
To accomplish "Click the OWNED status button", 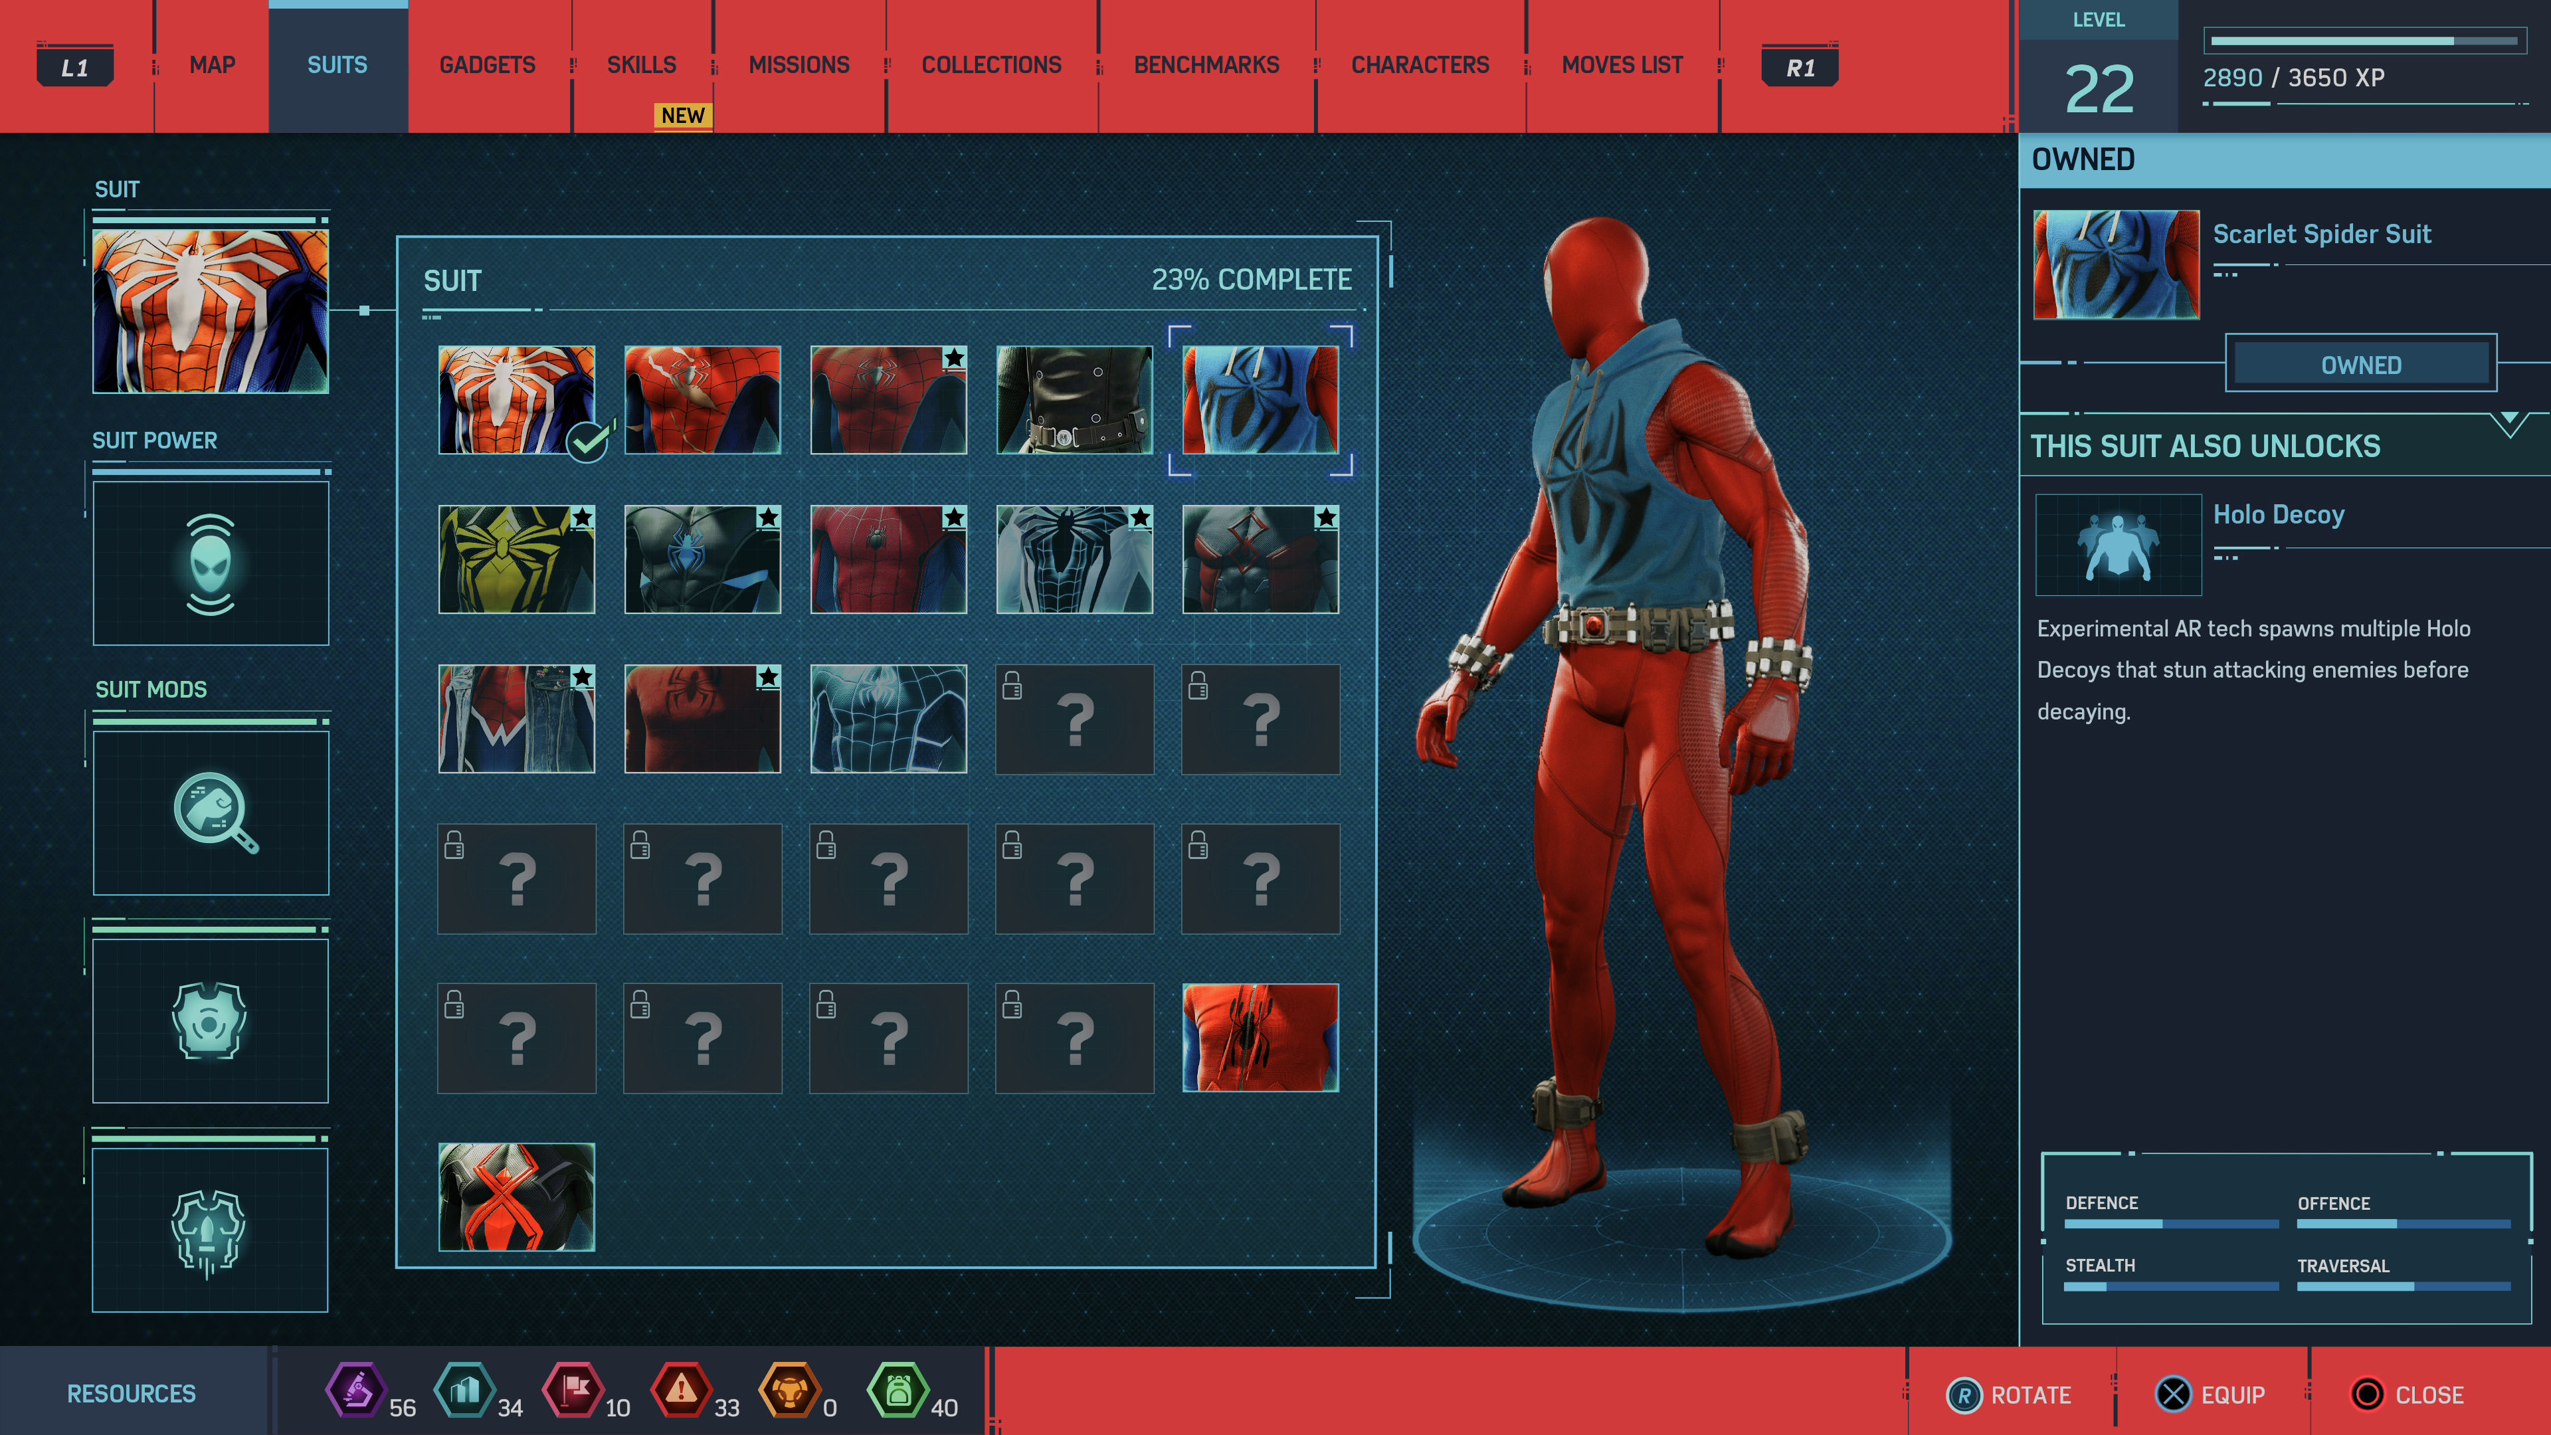I will (x=2362, y=365).
